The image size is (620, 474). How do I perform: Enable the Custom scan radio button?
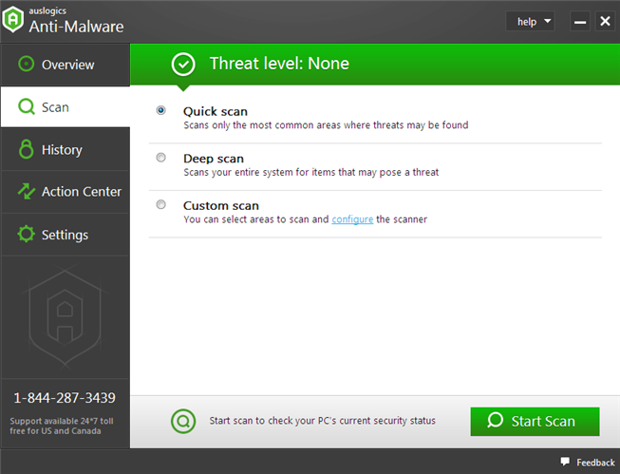pos(161,204)
